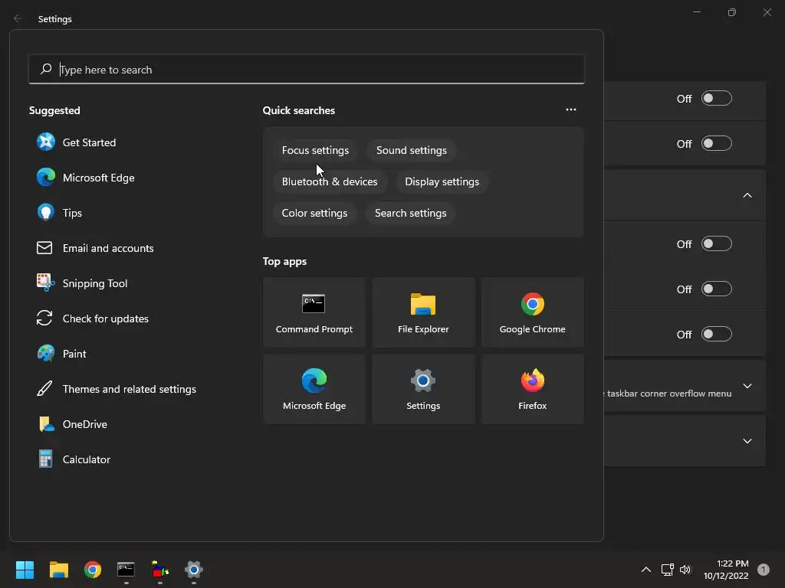Click the network icon in system tray
This screenshot has height=588, width=785.
[x=668, y=570]
